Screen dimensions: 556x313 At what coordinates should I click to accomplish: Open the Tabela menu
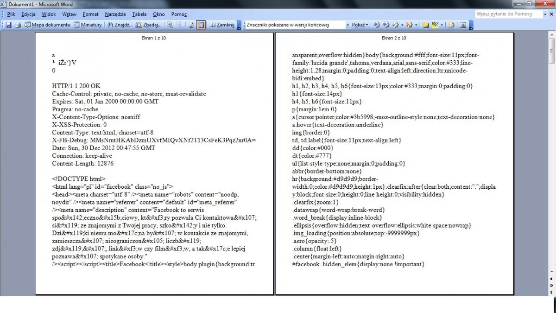click(x=139, y=14)
